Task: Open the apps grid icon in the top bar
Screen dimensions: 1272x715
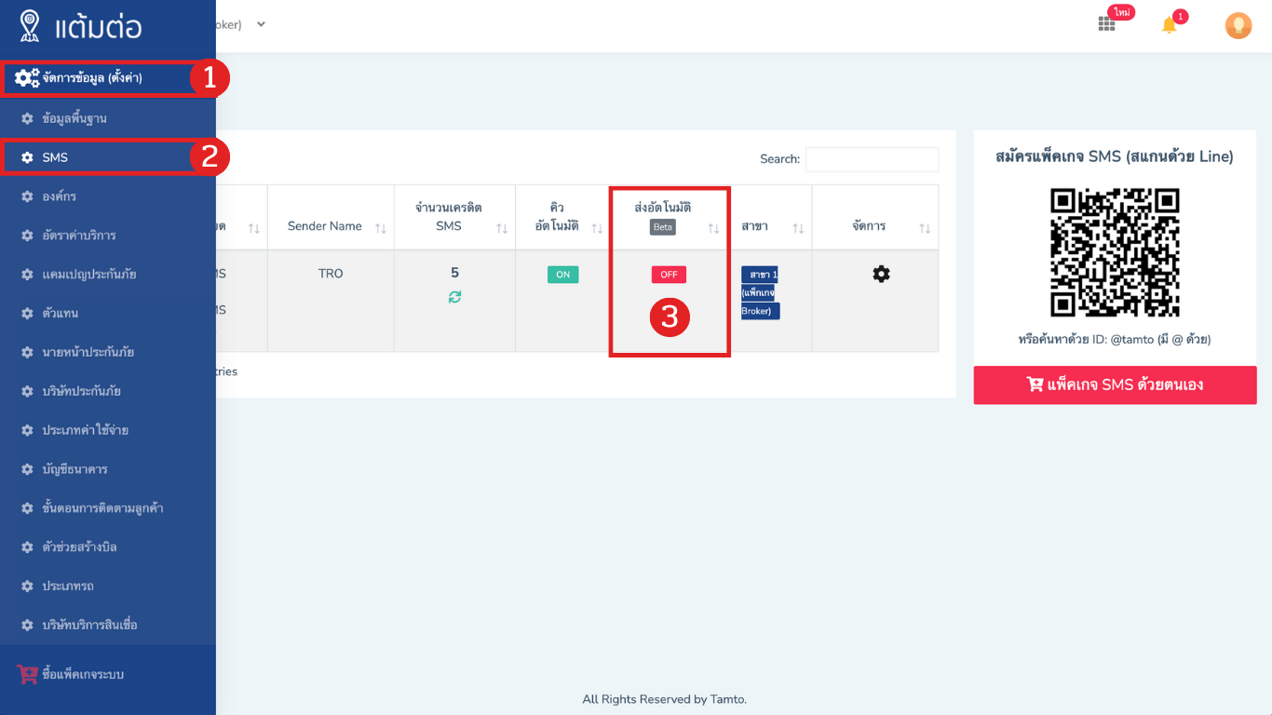Action: (x=1106, y=25)
